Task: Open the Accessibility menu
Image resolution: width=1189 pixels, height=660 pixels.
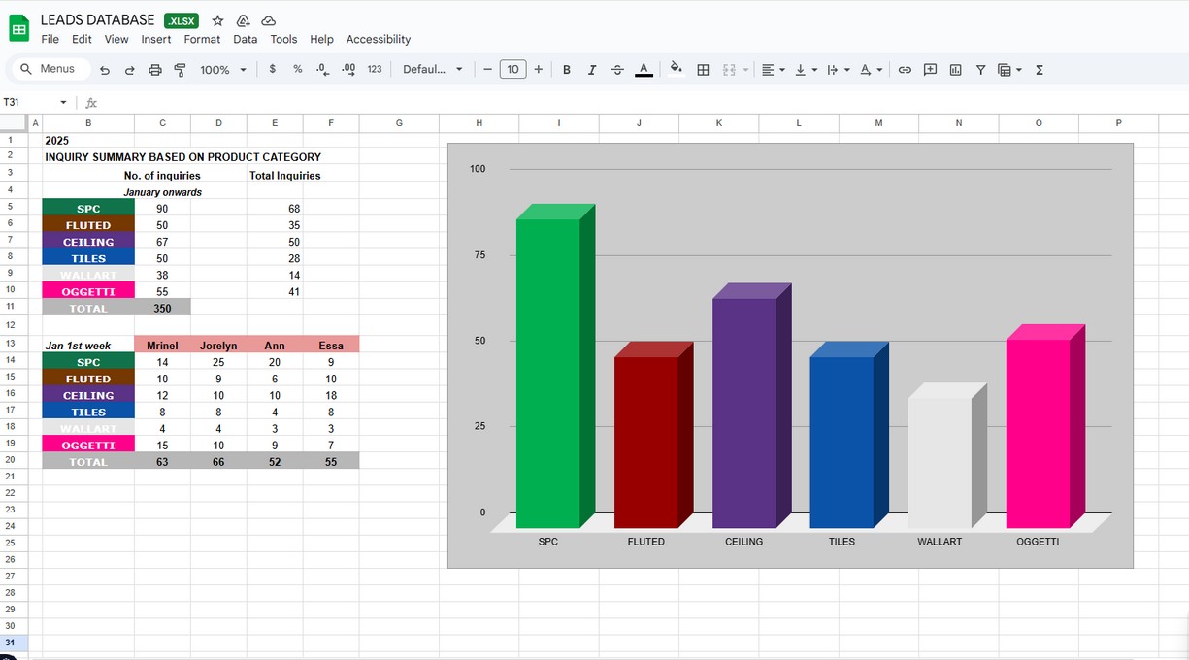Action: click(x=379, y=39)
